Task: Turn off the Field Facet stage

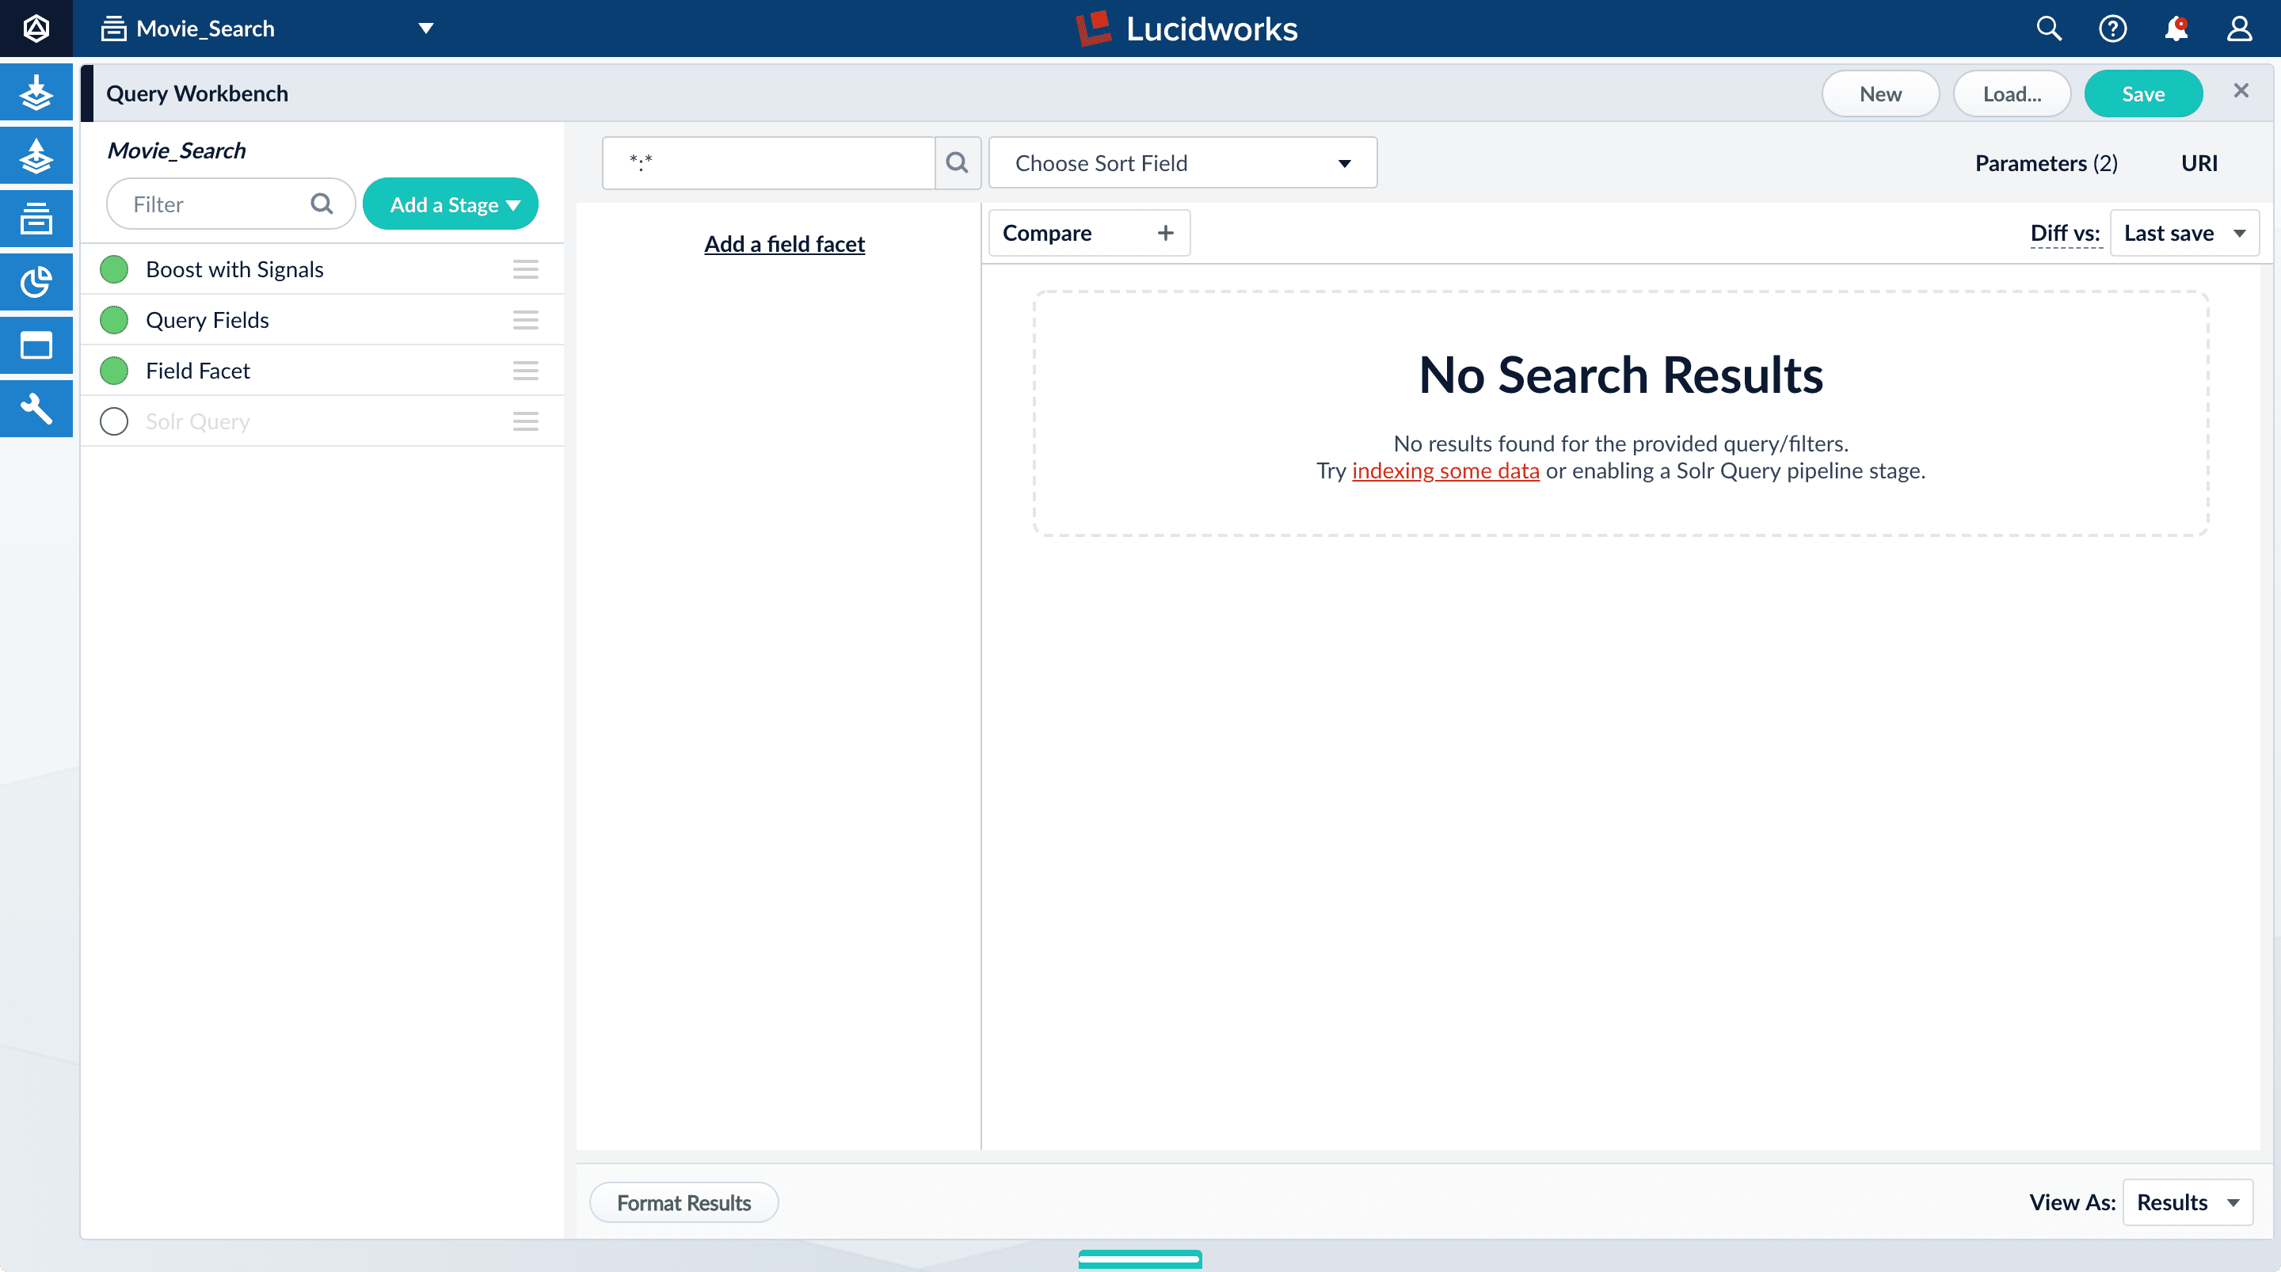Action: coord(114,371)
